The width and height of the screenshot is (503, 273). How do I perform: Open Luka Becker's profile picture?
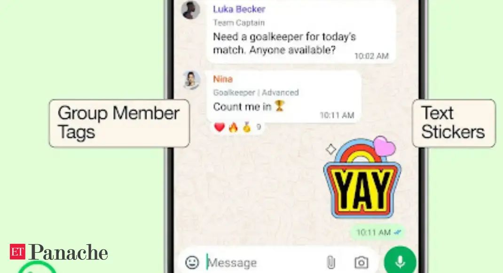[x=190, y=9]
